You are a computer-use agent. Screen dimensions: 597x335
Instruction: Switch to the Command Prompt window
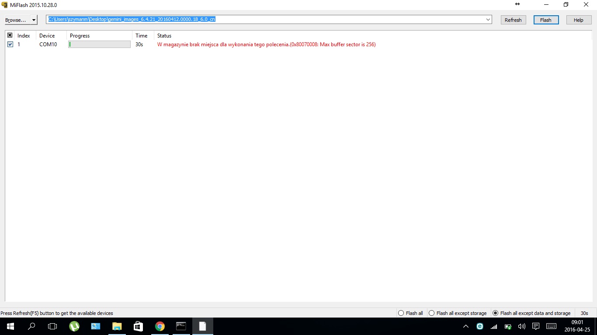tap(181, 326)
